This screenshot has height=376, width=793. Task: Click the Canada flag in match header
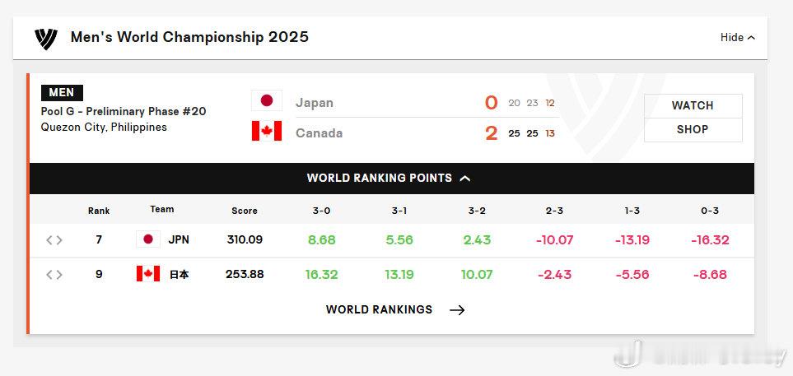click(267, 131)
